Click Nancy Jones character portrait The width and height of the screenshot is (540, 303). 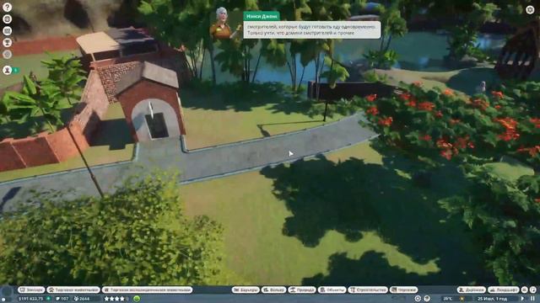click(223, 24)
